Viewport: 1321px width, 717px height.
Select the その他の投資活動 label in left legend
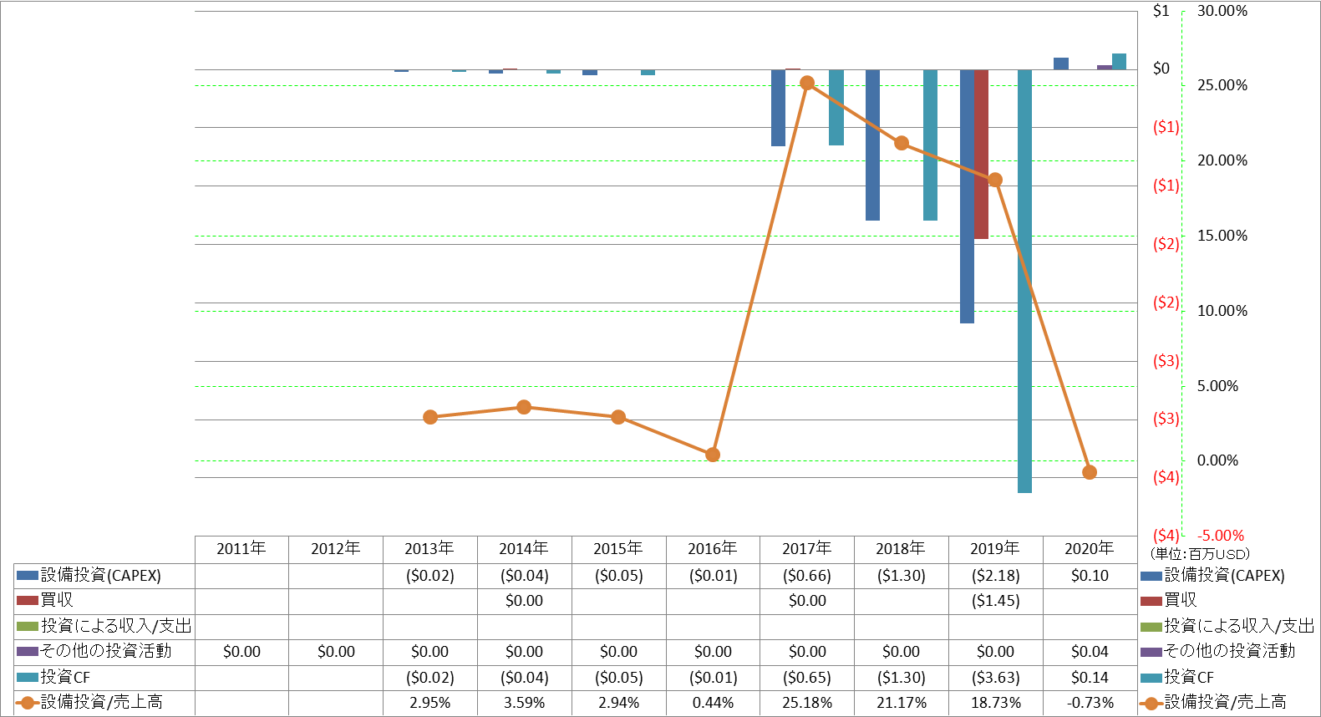coord(106,651)
